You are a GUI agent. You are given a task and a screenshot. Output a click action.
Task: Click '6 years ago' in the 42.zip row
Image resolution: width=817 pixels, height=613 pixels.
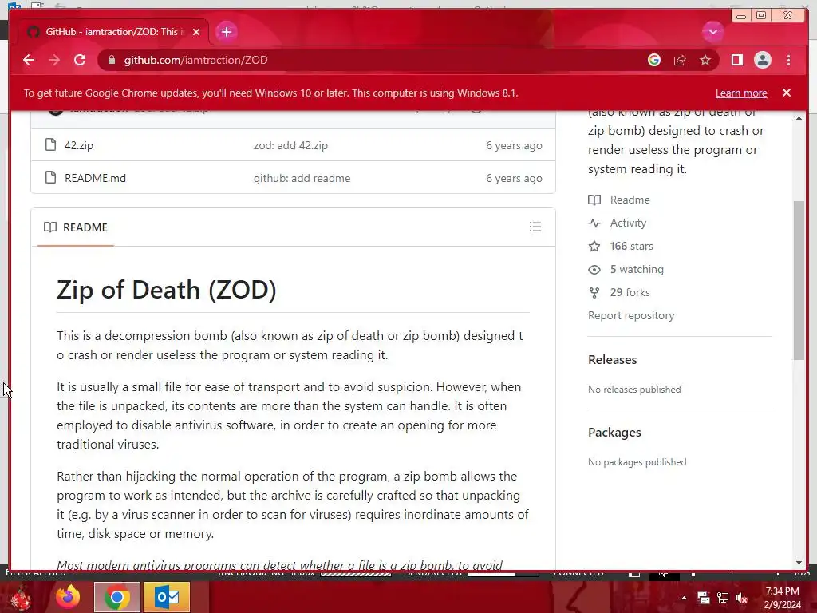coord(514,145)
